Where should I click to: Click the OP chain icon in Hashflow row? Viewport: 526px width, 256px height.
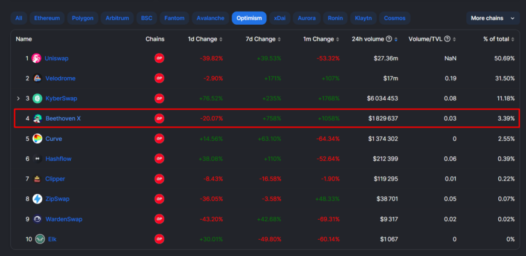[x=159, y=159]
